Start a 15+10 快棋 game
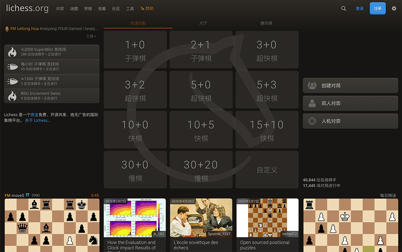The width and height of the screenshot is (402, 252). (267, 130)
